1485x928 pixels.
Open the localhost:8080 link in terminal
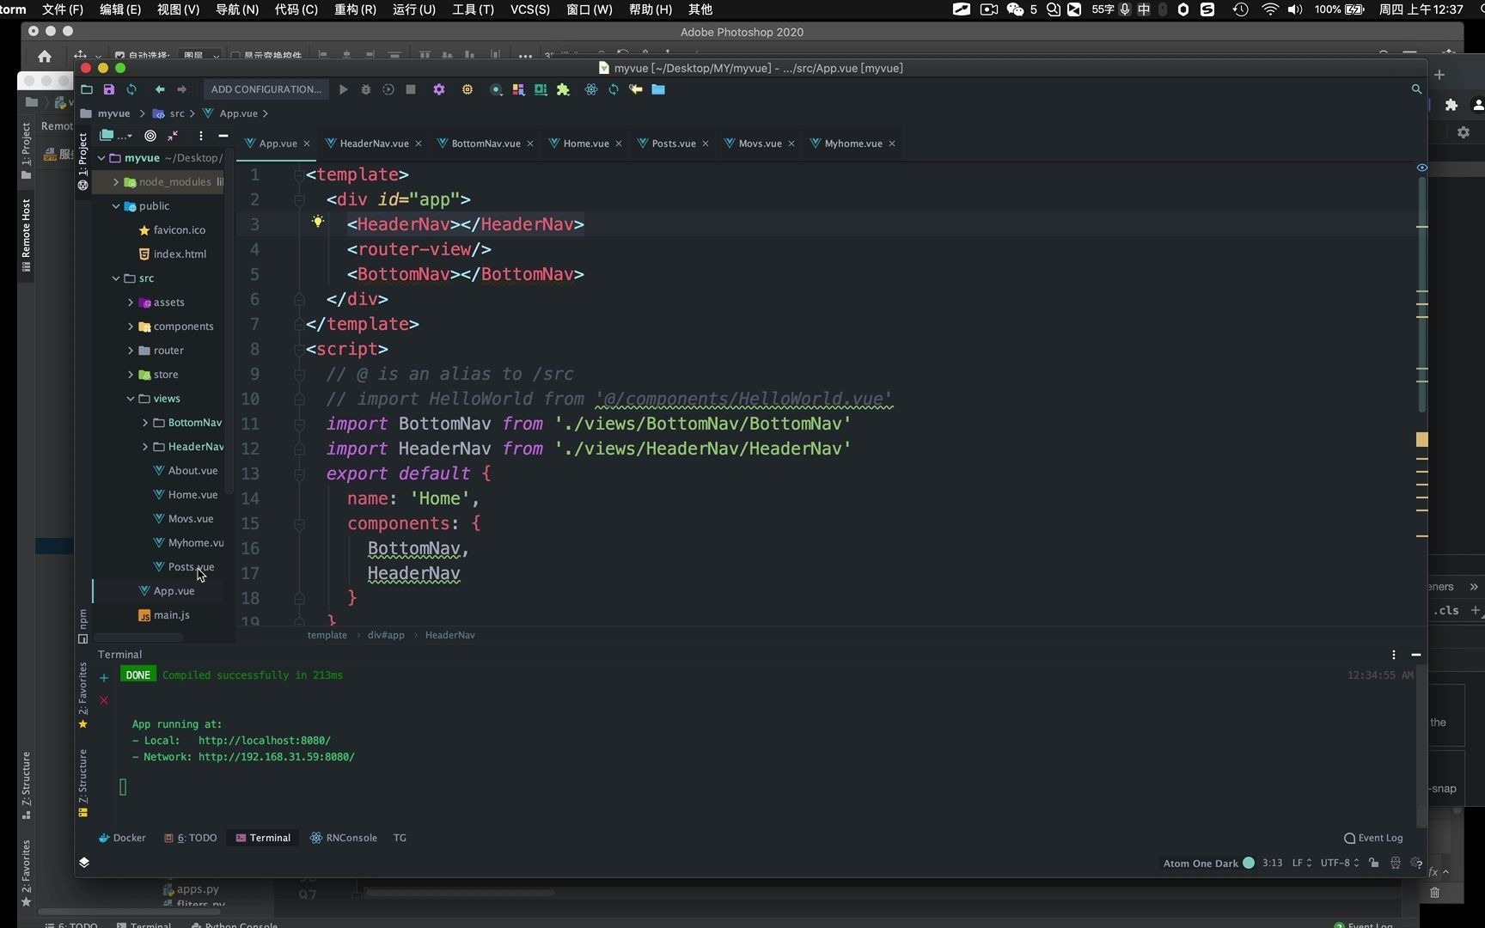[x=264, y=741]
